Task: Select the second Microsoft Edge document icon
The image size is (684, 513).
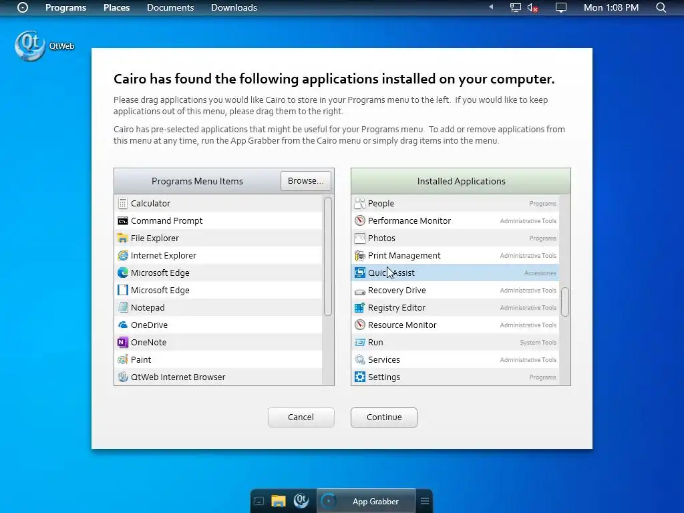Action: coord(123,290)
